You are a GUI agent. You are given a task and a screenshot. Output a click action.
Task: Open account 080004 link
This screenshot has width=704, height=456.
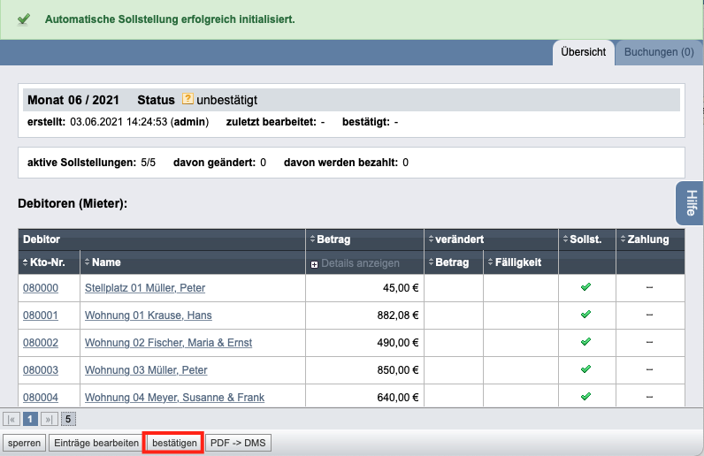click(x=41, y=397)
